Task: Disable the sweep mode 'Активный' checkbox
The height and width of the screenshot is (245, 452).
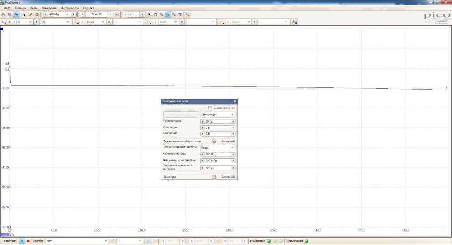Action: 214,141
